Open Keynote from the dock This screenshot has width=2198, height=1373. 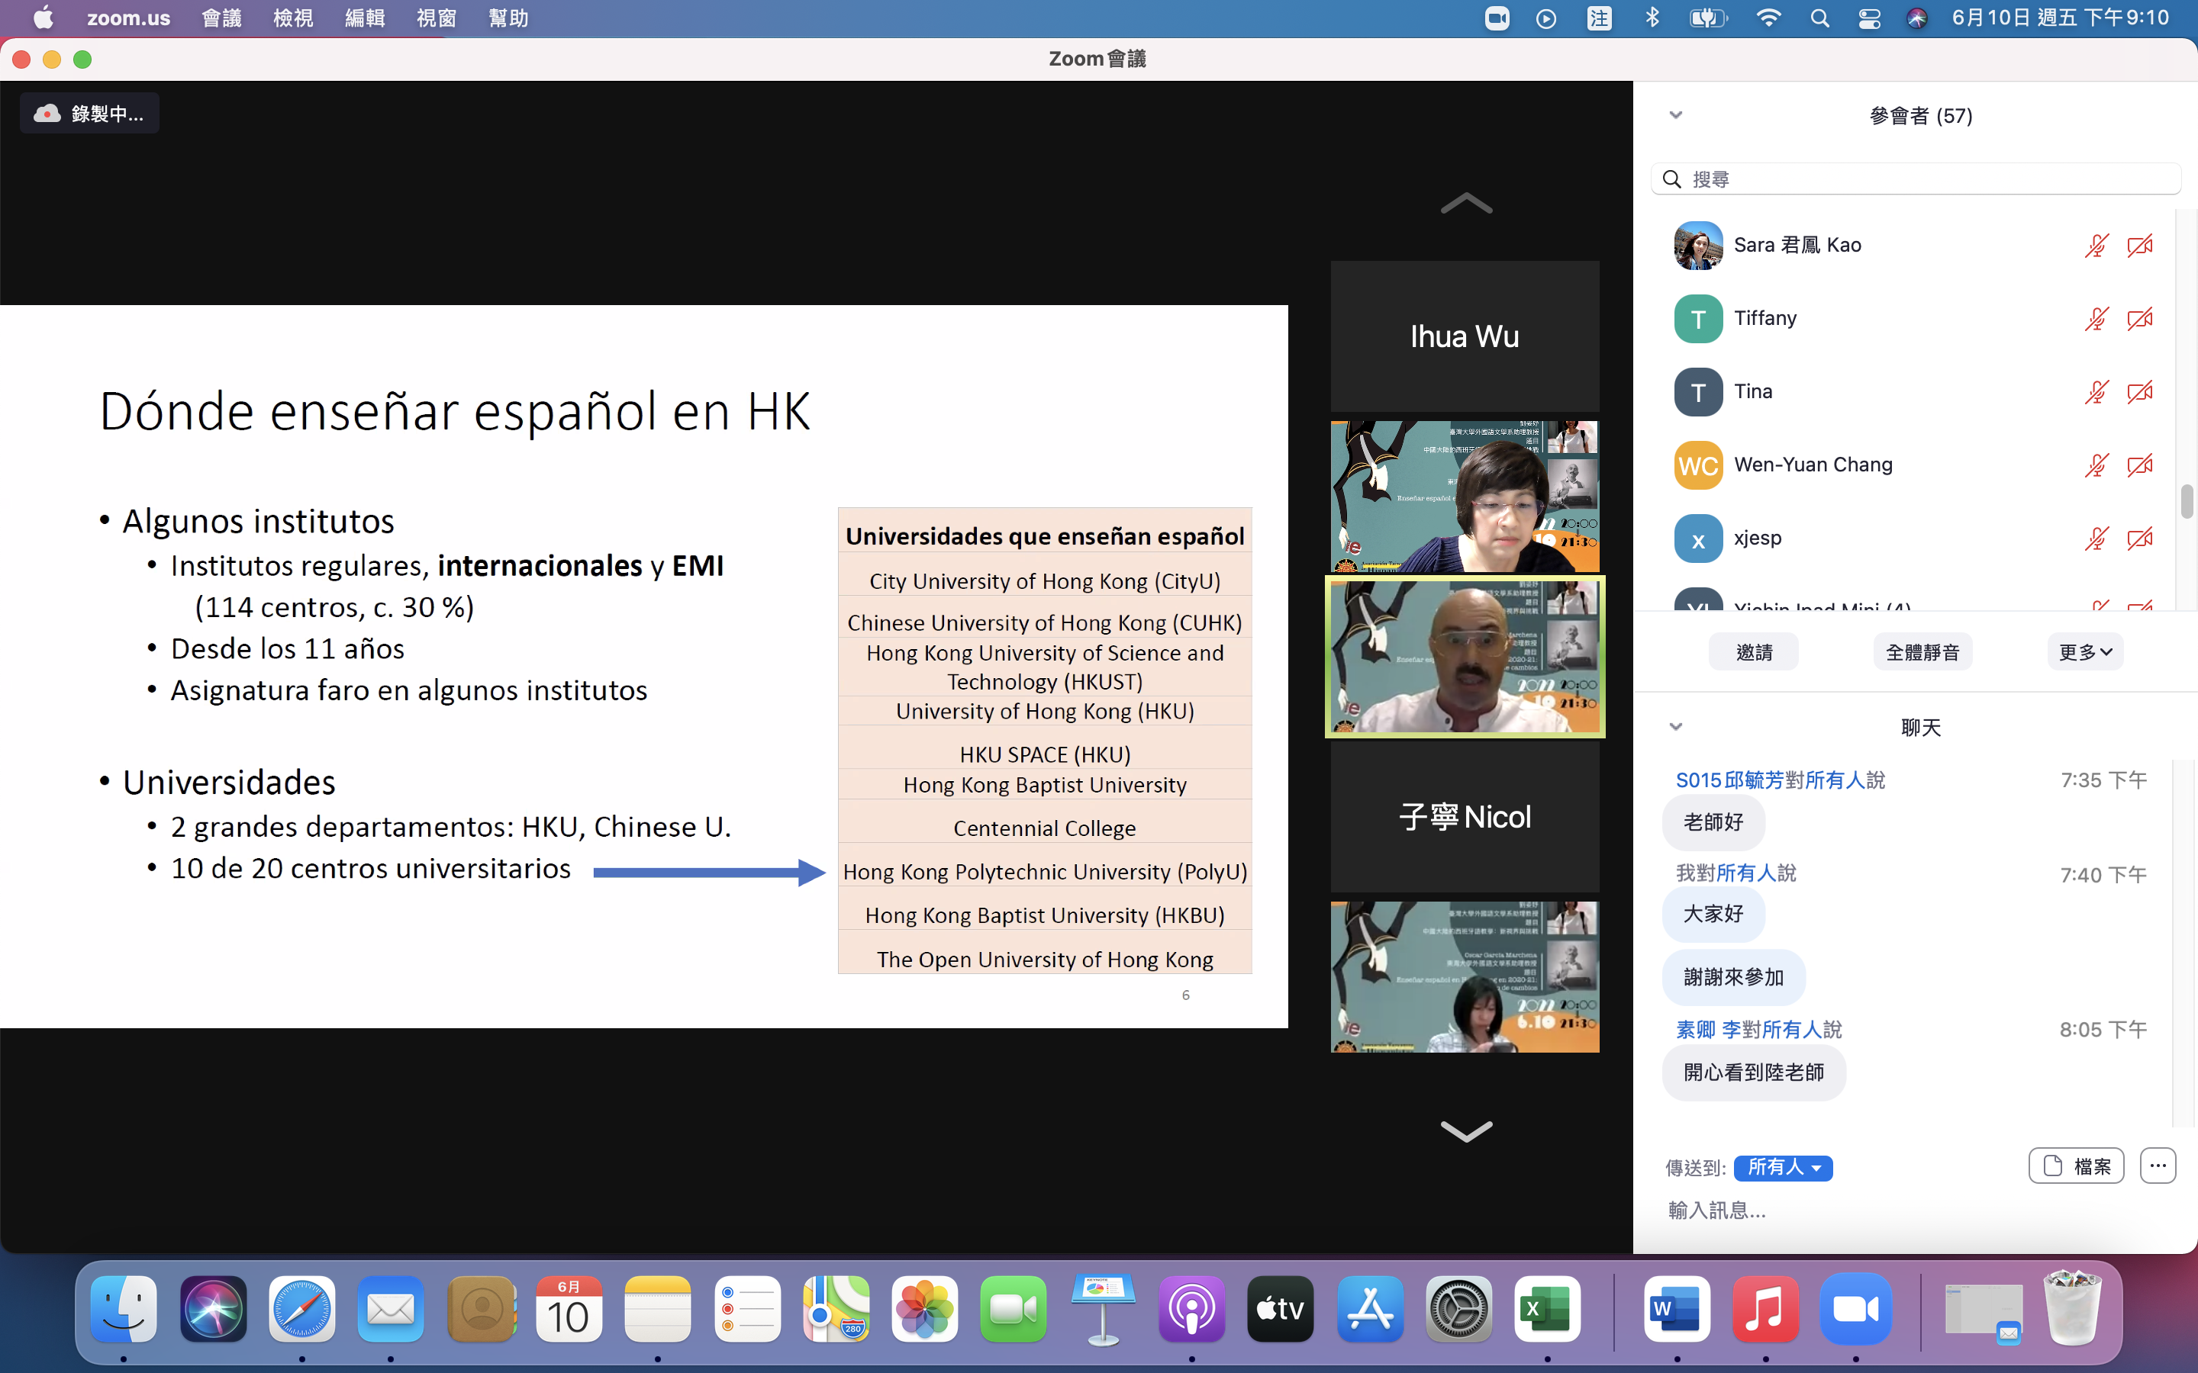point(1103,1308)
